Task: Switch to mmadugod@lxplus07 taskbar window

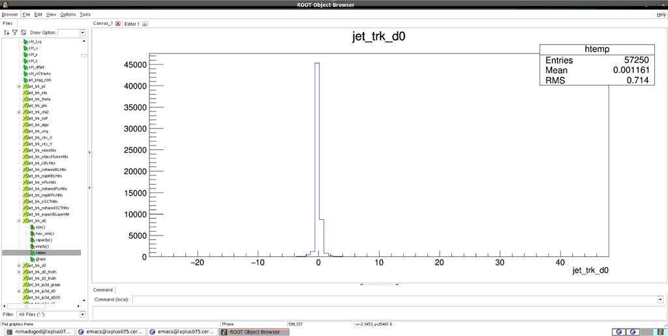Action: click(x=40, y=331)
